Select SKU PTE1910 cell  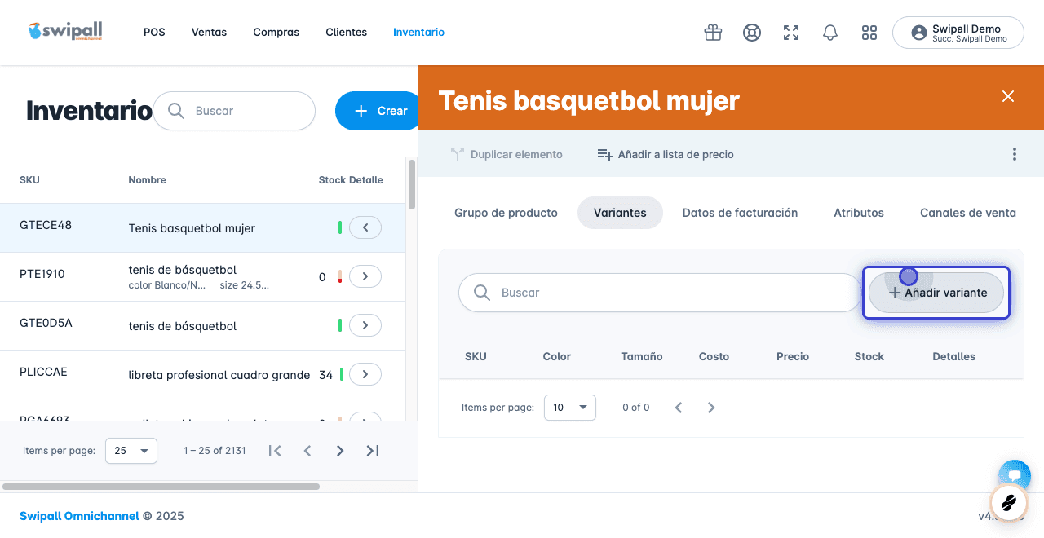pos(42,274)
